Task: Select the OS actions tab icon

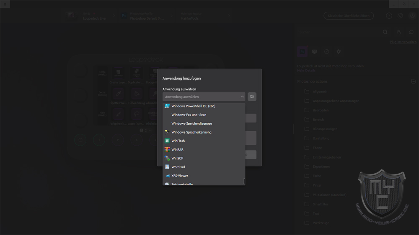Action: click(x=315, y=52)
